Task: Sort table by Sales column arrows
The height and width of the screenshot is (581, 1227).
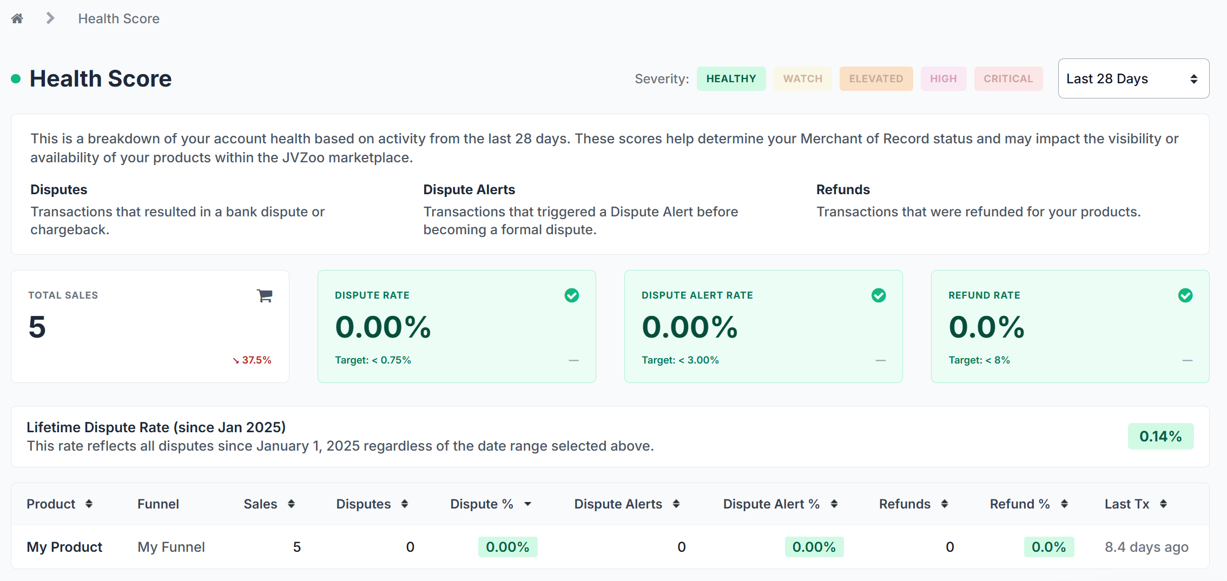Action: click(x=291, y=504)
